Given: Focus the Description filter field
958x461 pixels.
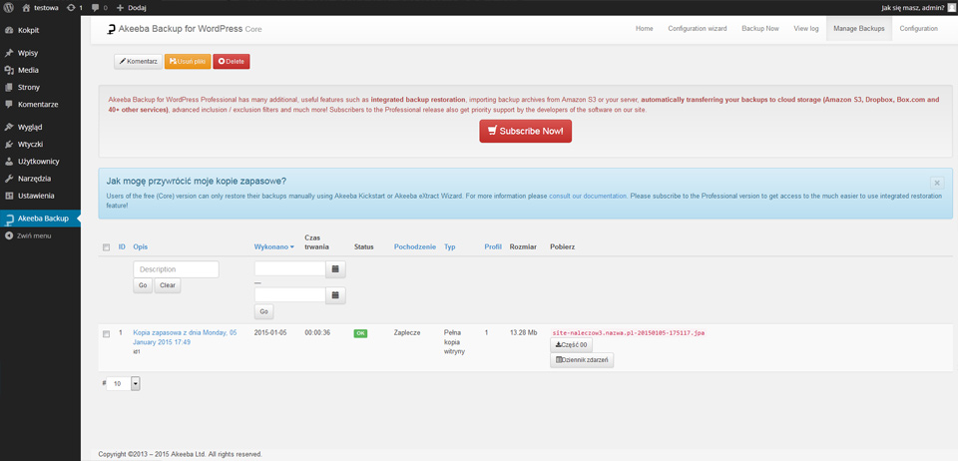Looking at the screenshot, I should click(176, 269).
